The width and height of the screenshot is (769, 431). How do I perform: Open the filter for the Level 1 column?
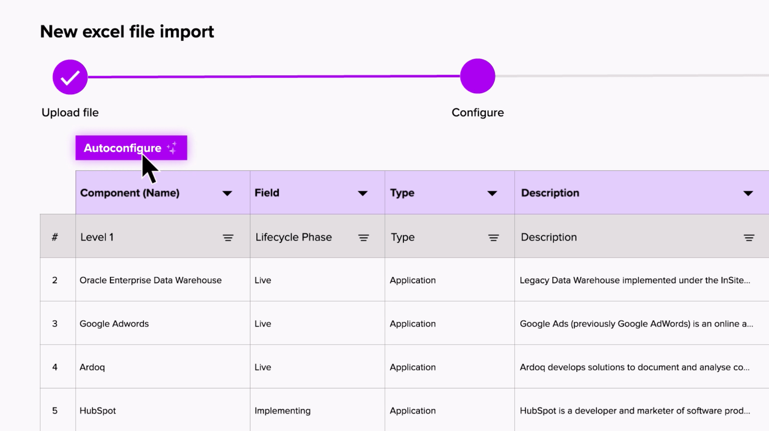pyautogui.click(x=228, y=237)
